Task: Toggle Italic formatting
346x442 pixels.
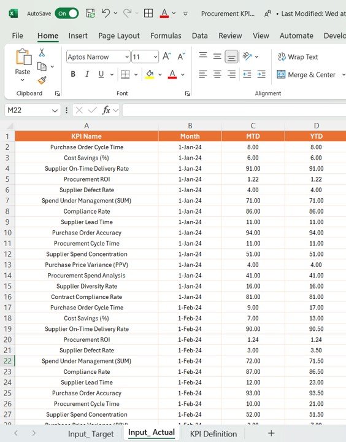Action: pos(87,74)
